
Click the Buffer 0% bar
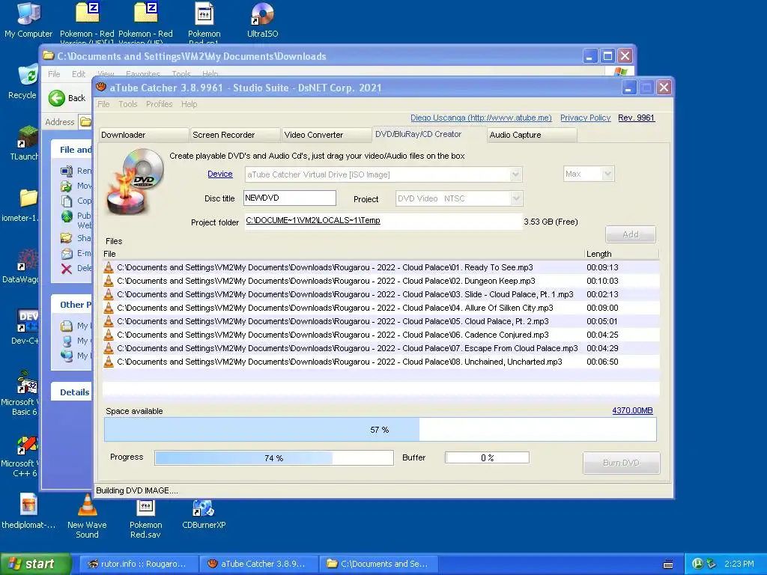tap(487, 457)
